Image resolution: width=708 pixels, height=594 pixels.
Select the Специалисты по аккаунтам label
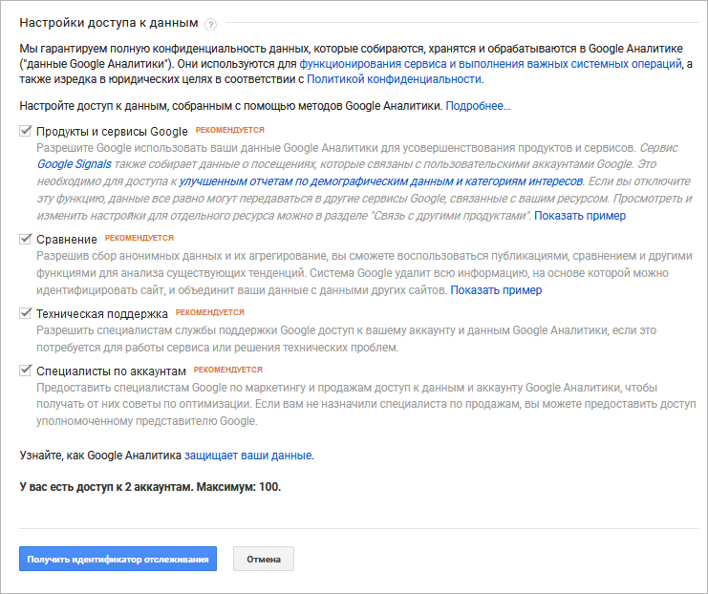(x=111, y=371)
